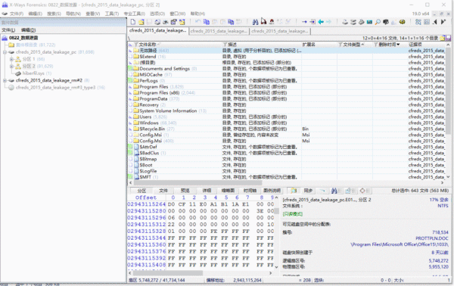Click the case icon for 0822 root
This screenshot has height=286, width=454.
click(x=5, y=38)
